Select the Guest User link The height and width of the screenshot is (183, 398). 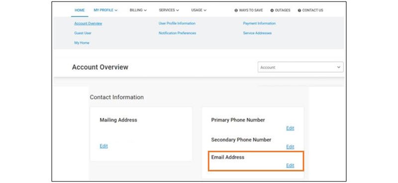click(x=83, y=33)
